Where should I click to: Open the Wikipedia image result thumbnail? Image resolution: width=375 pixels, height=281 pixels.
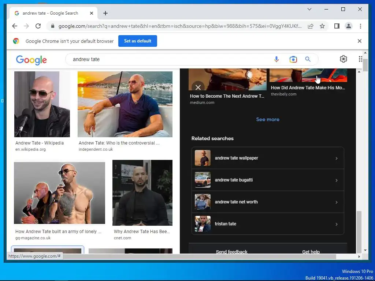[x=42, y=104]
